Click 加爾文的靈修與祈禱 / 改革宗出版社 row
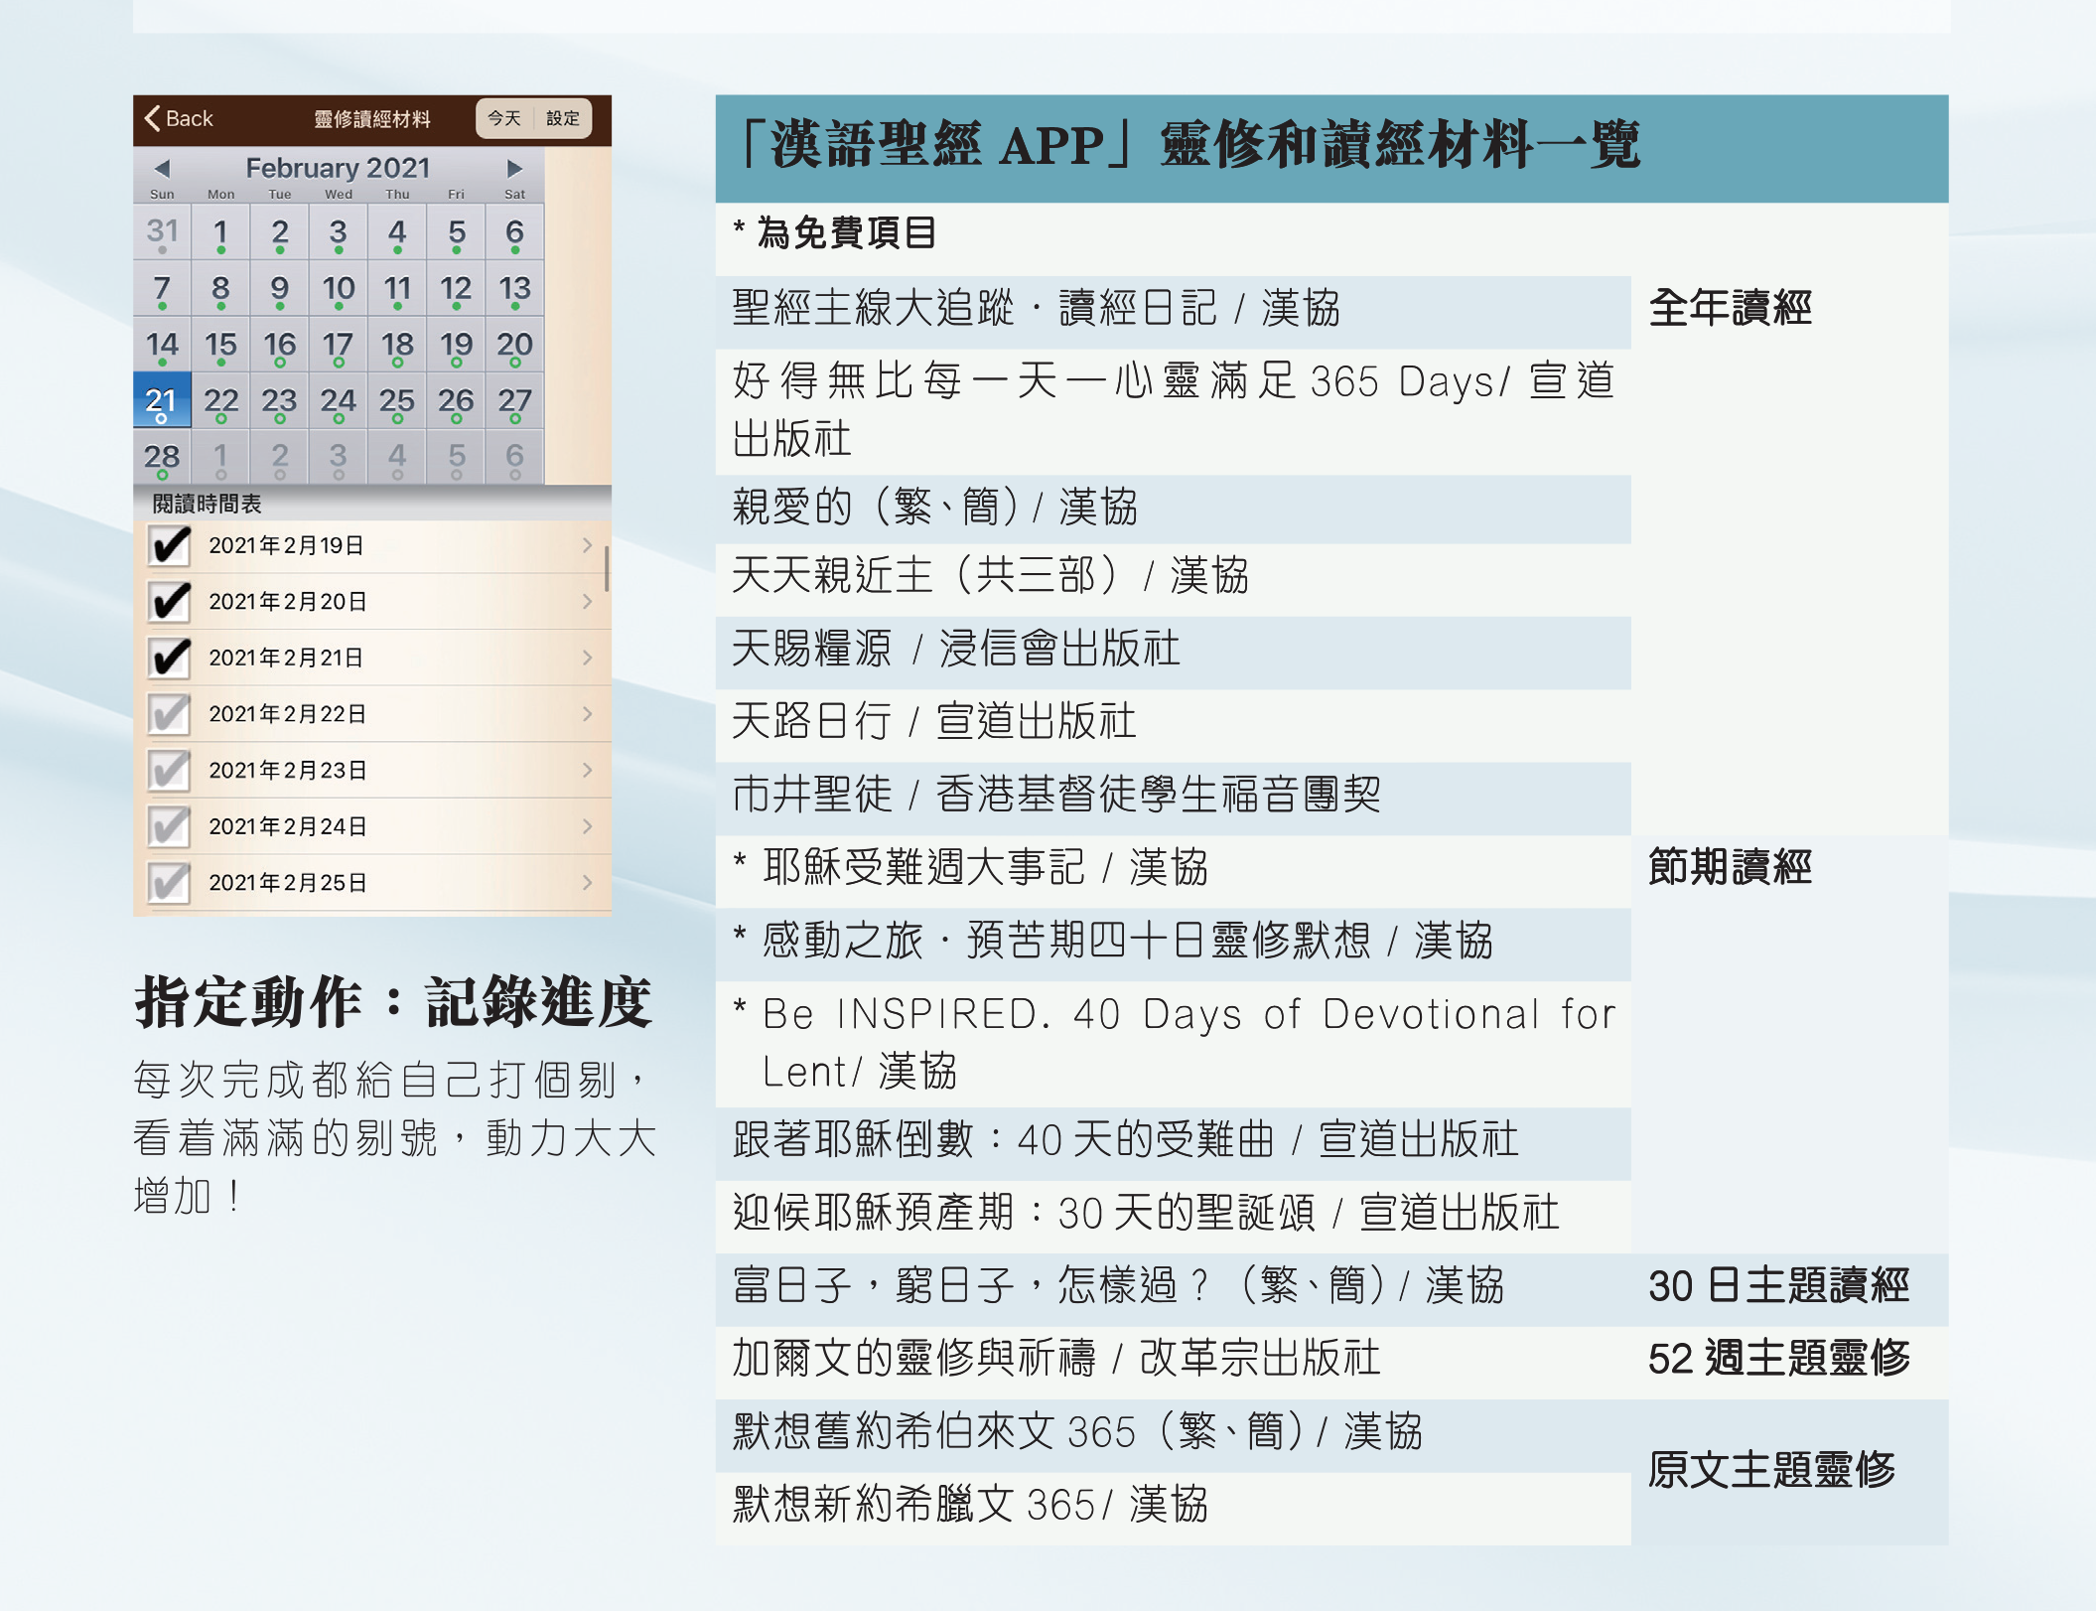Viewport: 2096px width, 1611px height. (x=1173, y=1362)
